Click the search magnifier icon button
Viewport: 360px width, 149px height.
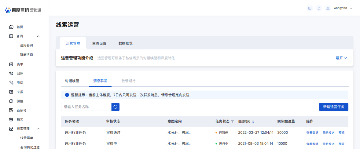point(116,107)
